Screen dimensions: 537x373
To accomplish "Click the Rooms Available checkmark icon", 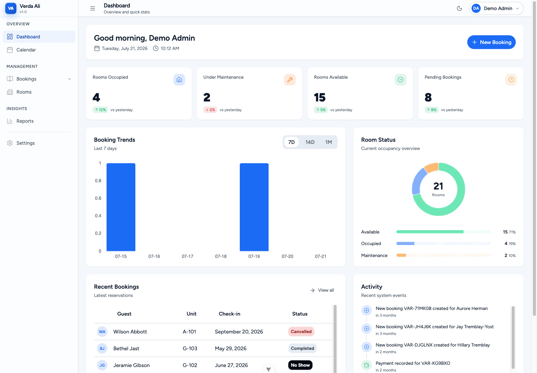I will click(401, 79).
